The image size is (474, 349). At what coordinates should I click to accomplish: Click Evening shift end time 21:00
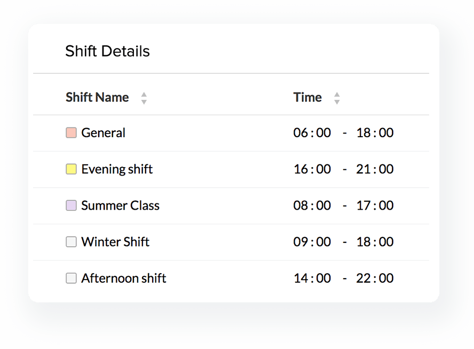[375, 169]
